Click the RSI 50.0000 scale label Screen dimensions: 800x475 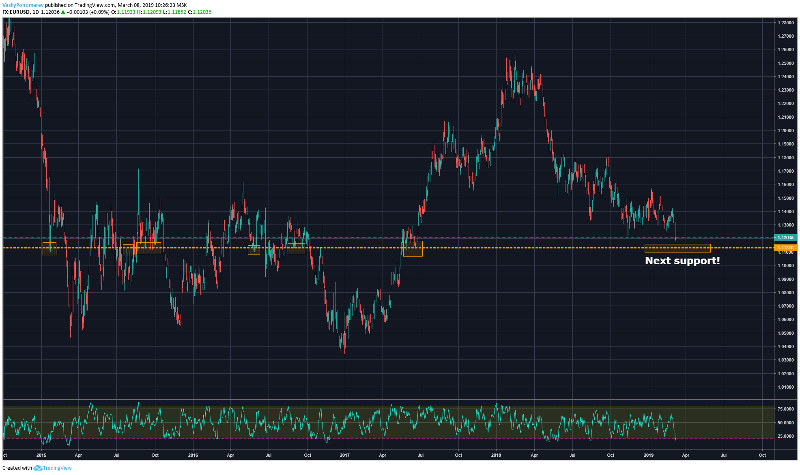coord(785,423)
